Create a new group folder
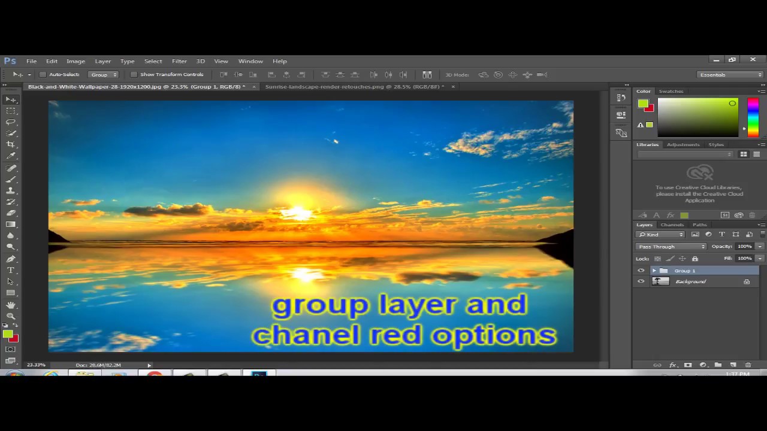This screenshot has height=431, width=767. pyautogui.click(x=718, y=365)
